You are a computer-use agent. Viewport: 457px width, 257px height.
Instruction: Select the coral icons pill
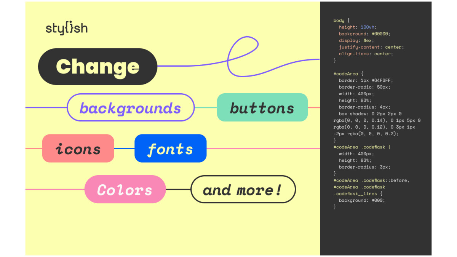coord(78,148)
